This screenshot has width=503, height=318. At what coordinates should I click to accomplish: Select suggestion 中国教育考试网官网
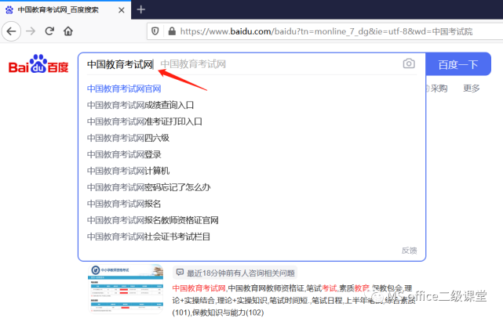(124, 89)
